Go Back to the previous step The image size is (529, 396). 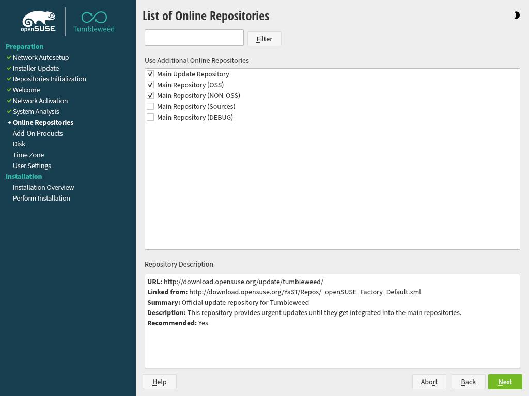[x=468, y=382]
